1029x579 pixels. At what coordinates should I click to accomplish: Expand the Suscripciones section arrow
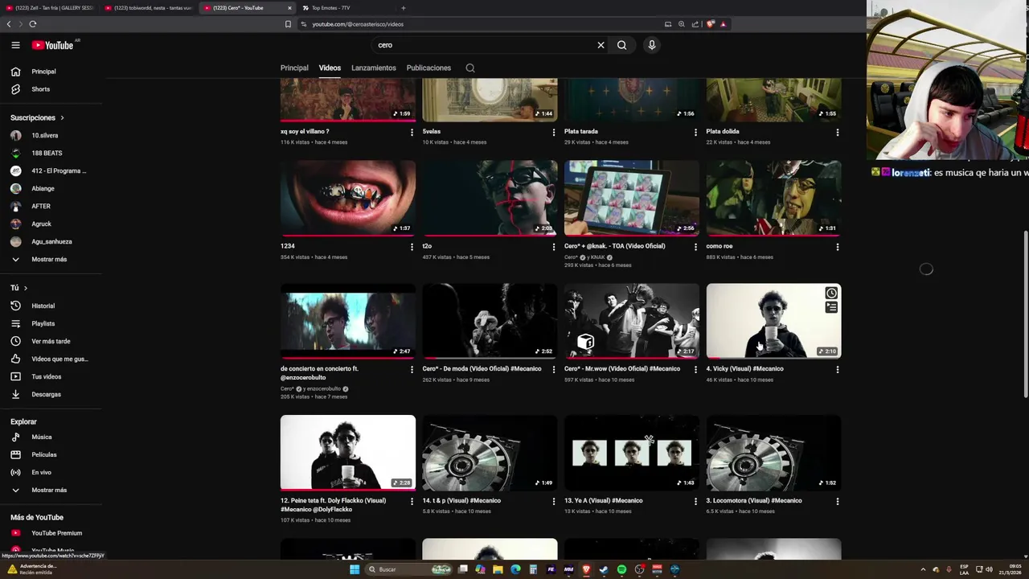coord(62,118)
